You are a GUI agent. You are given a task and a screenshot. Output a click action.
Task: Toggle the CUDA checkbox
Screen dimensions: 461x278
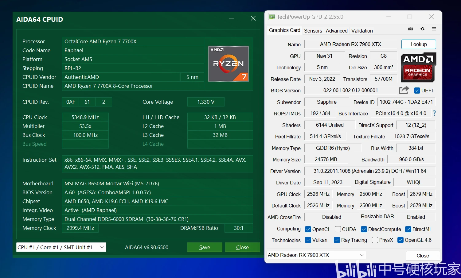tap(338, 229)
